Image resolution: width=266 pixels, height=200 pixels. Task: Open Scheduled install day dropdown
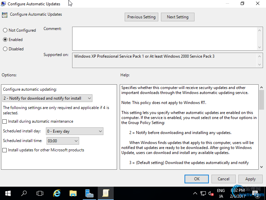[x=74, y=131]
